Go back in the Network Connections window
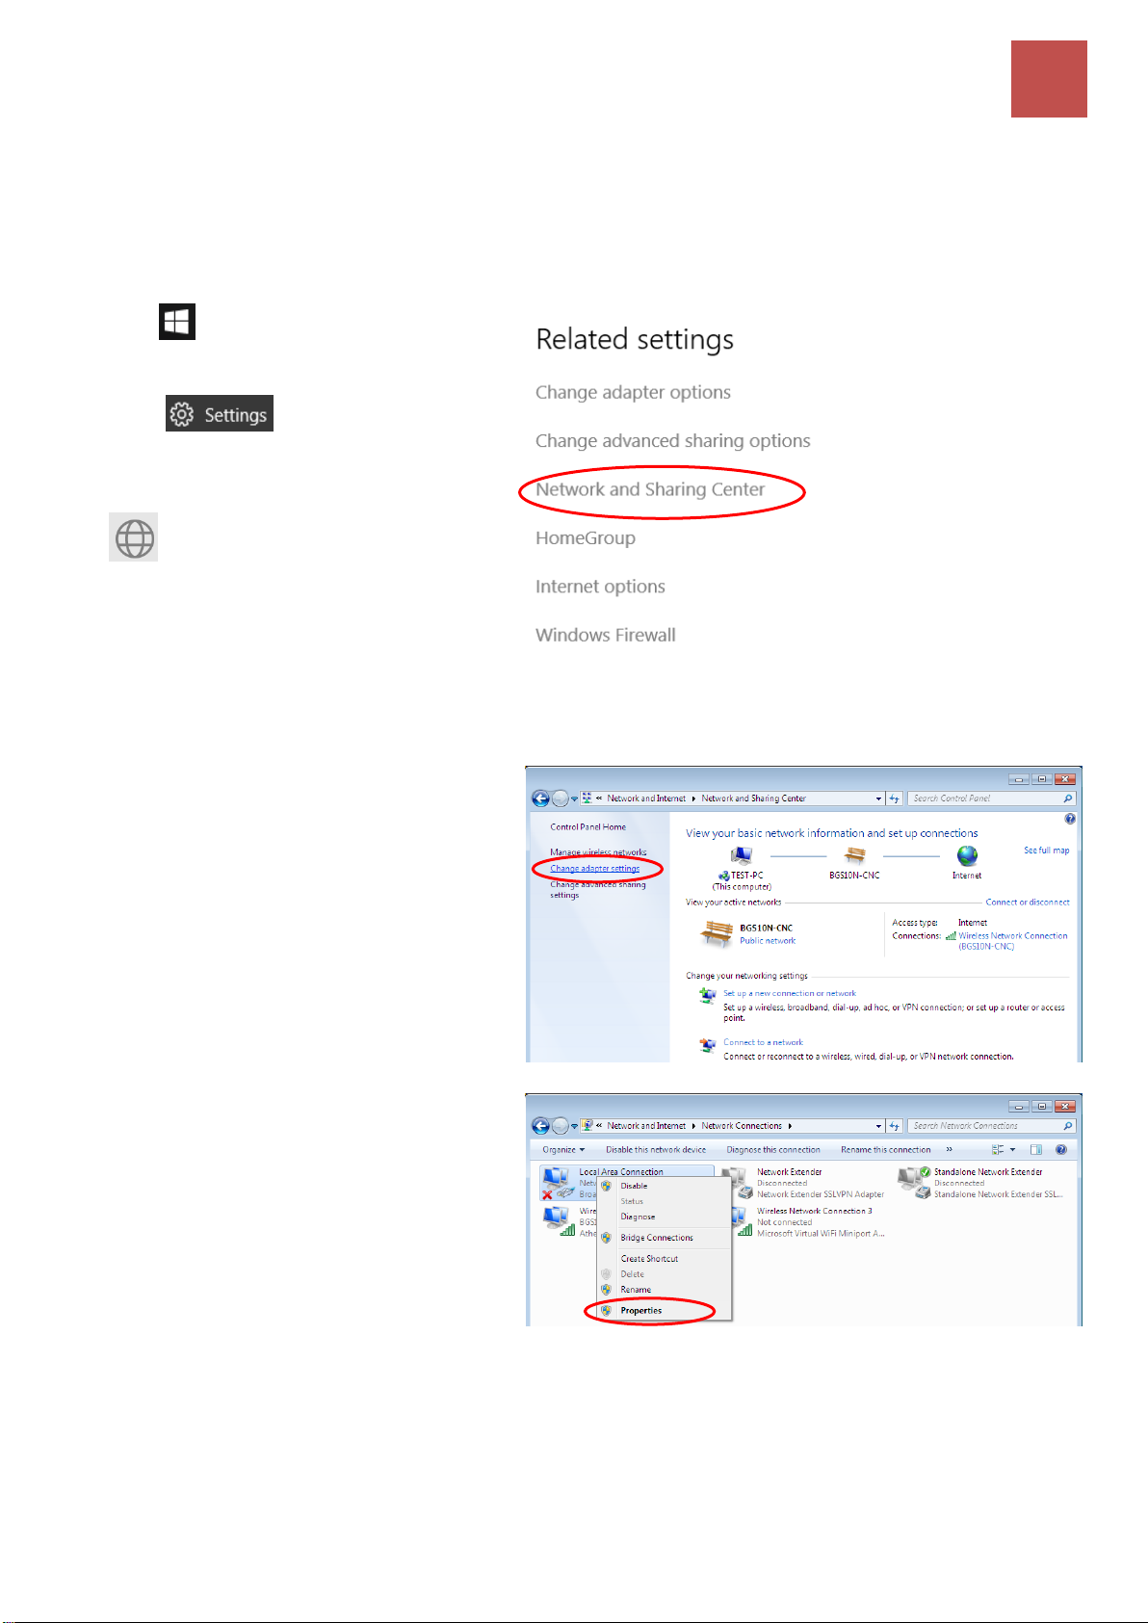The image size is (1148, 1623). 540,1126
